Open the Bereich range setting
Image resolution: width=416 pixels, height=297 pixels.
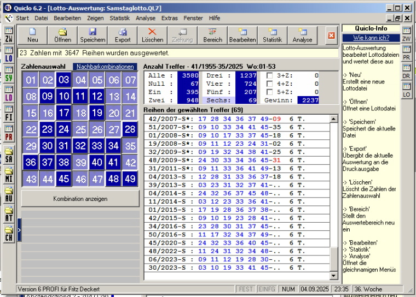[212, 35]
